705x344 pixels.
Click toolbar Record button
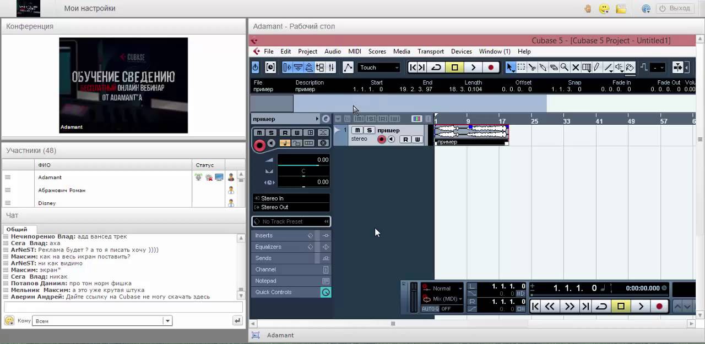tap(491, 67)
